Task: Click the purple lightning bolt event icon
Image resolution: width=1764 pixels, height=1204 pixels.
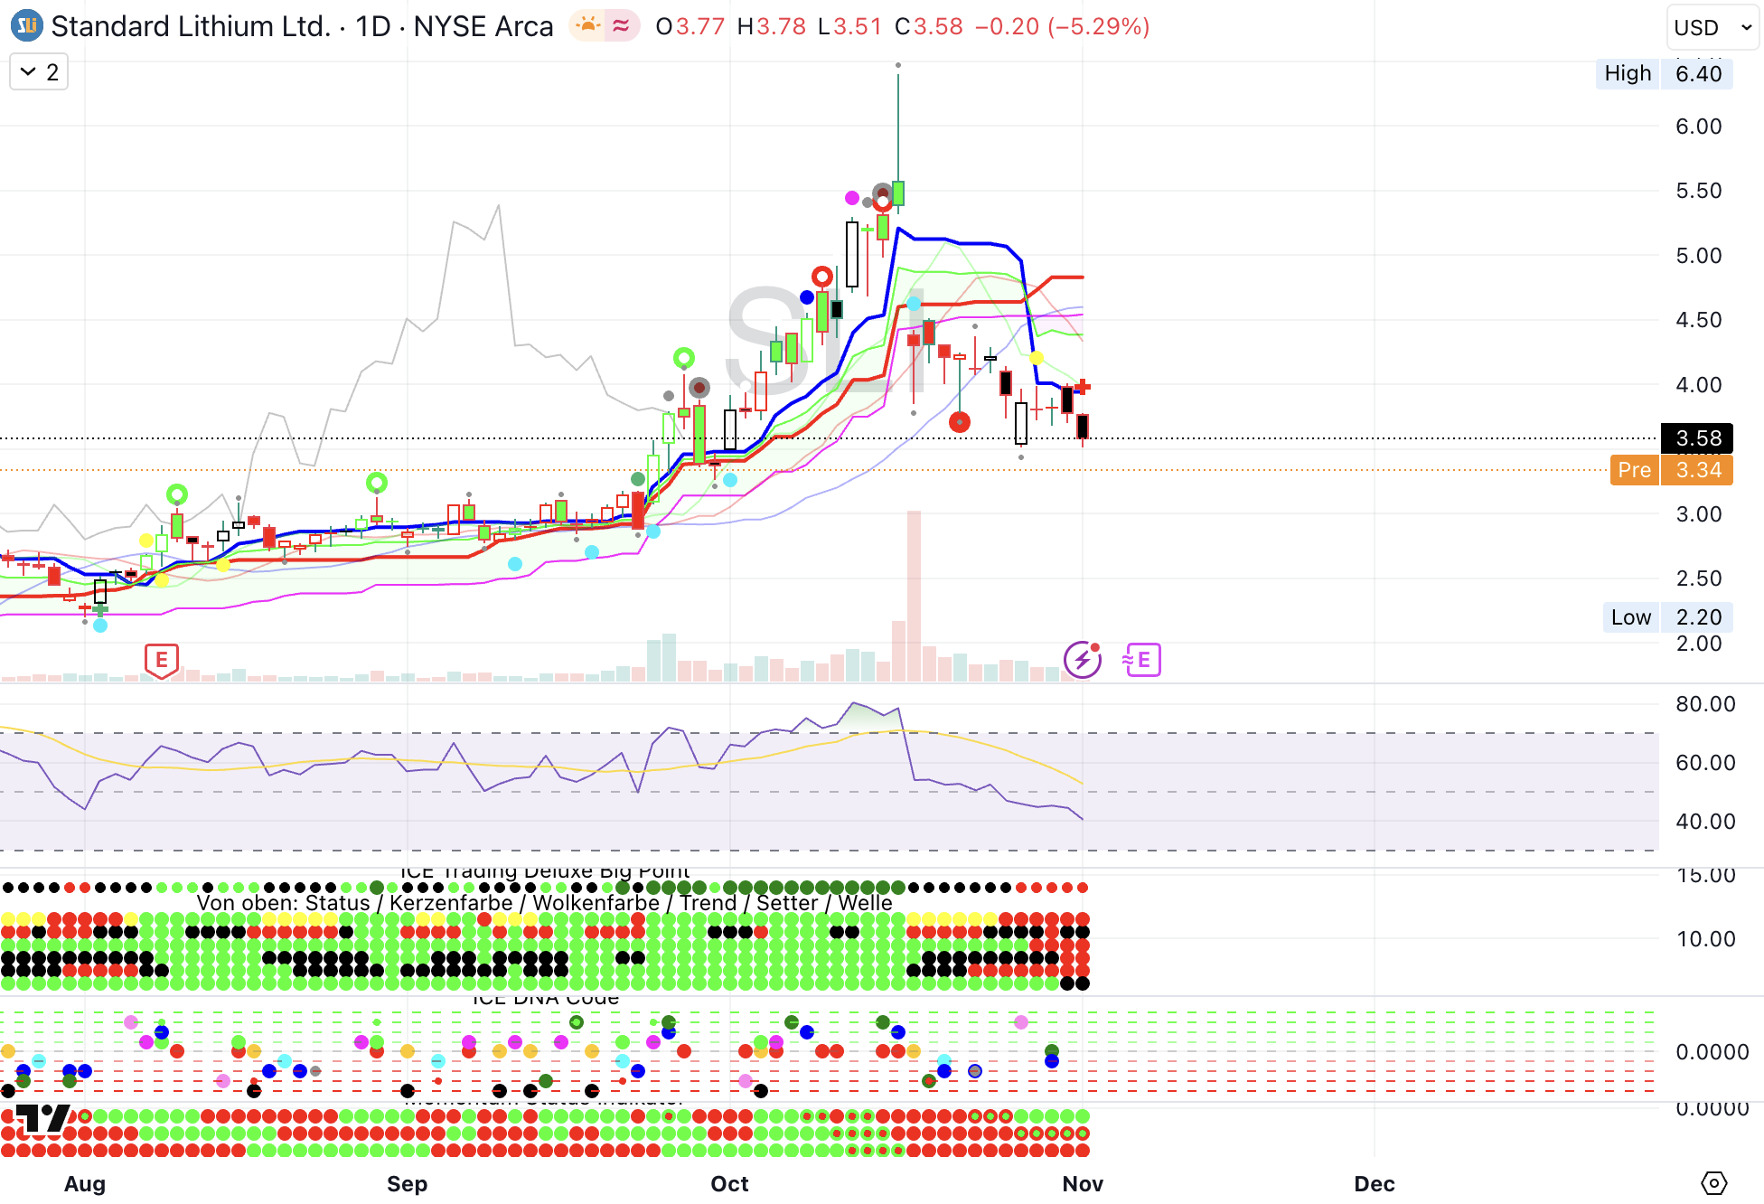Action: (1082, 660)
